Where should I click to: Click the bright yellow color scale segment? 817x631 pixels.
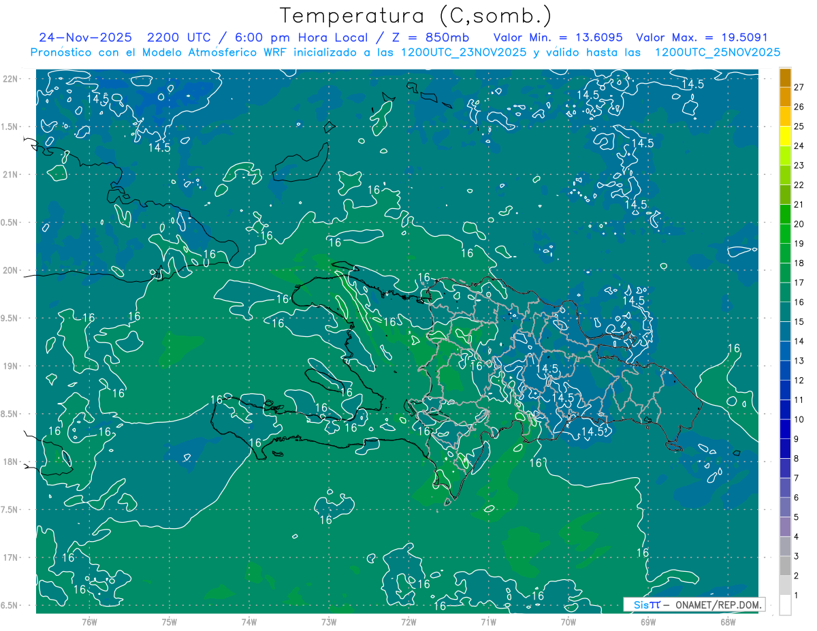pos(785,136)
